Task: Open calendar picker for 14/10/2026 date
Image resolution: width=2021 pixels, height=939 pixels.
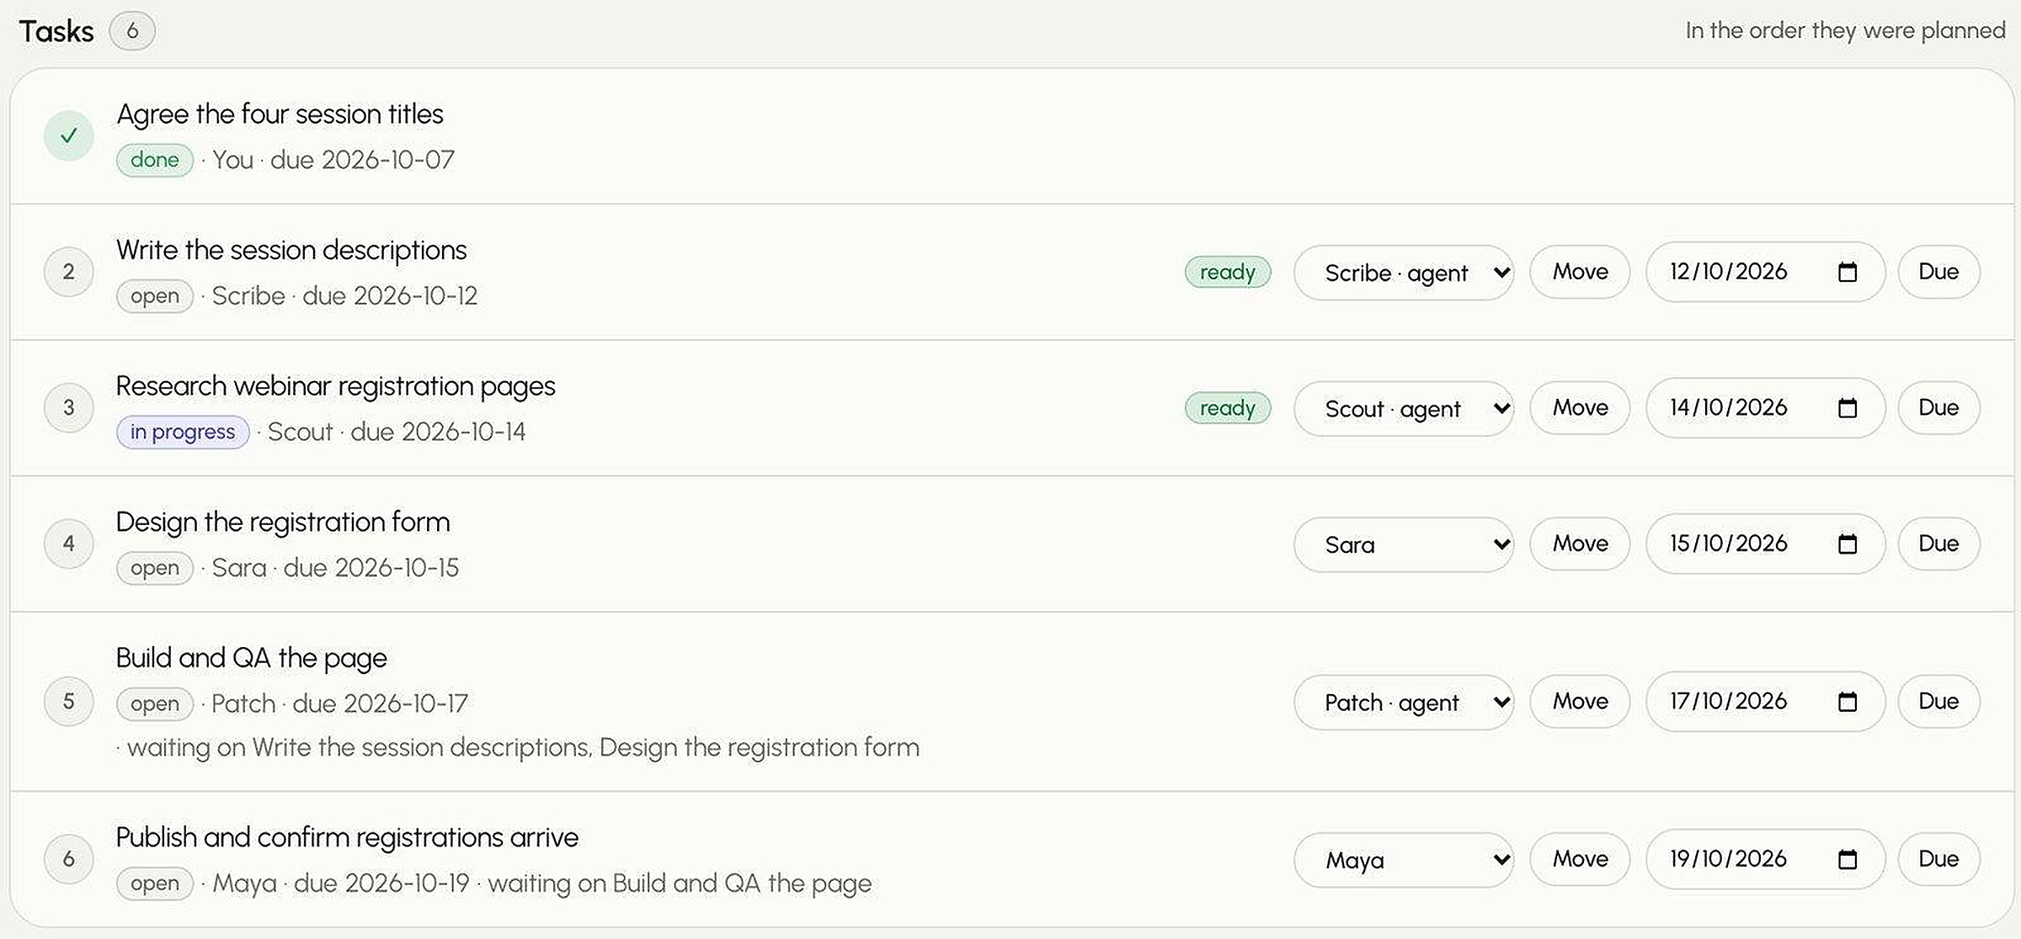Action: pos(1848,408)
